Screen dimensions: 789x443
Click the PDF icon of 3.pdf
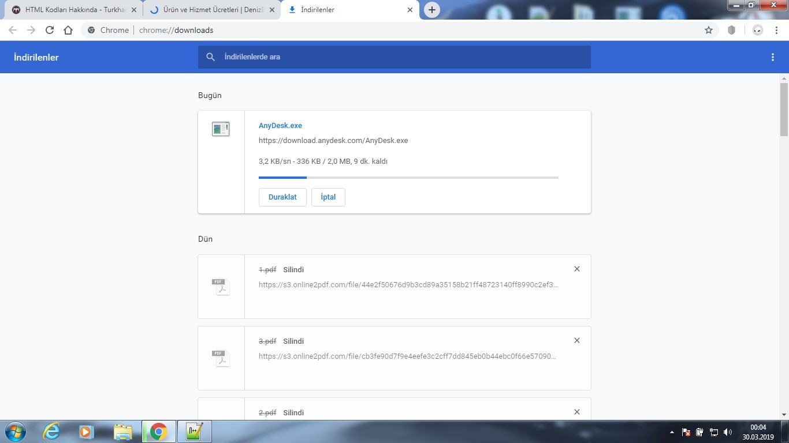(x=221, y=358)
